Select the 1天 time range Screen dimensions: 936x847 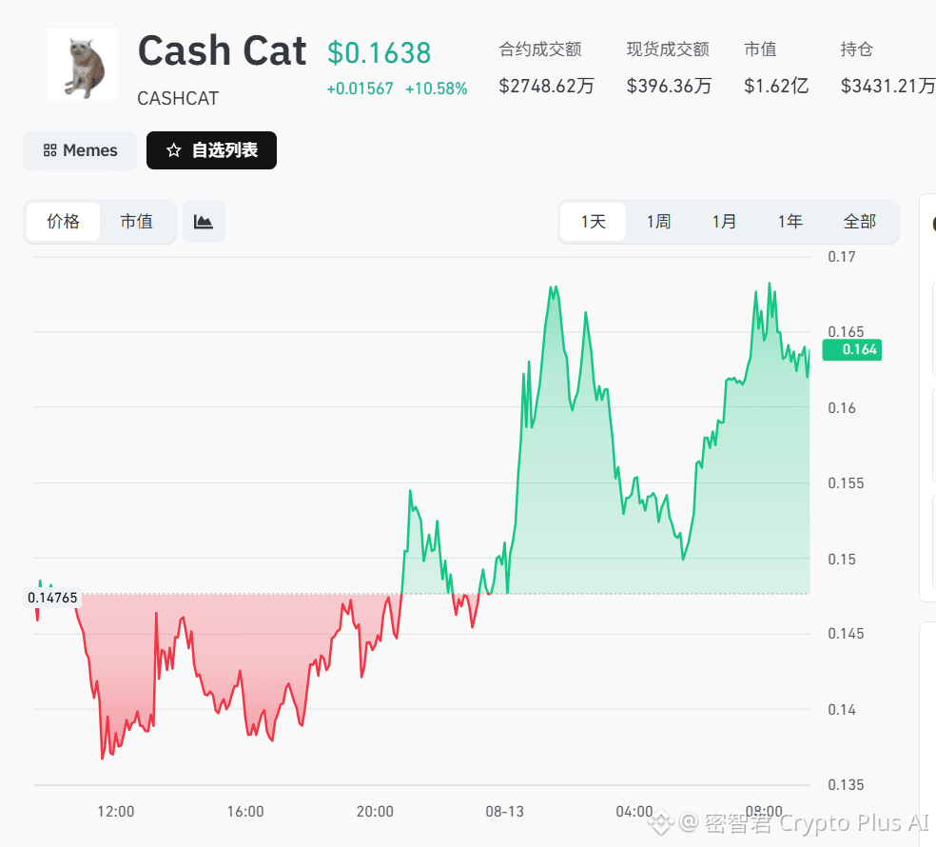pyautogui.click(x=594, y=222)
